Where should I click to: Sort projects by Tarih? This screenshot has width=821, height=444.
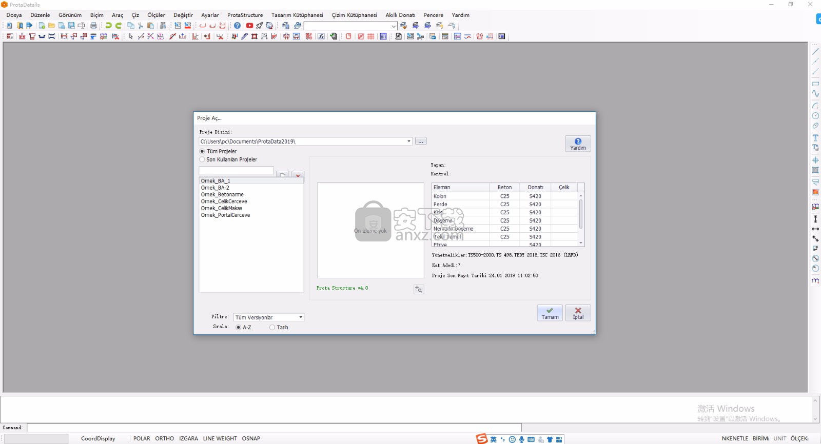(272, 328)
